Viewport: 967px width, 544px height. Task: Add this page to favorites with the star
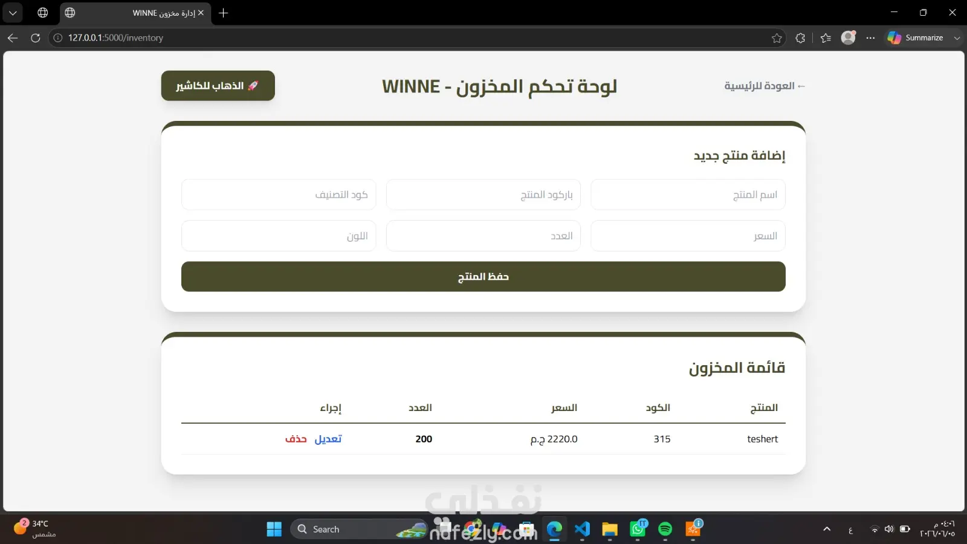coord(777,38)
